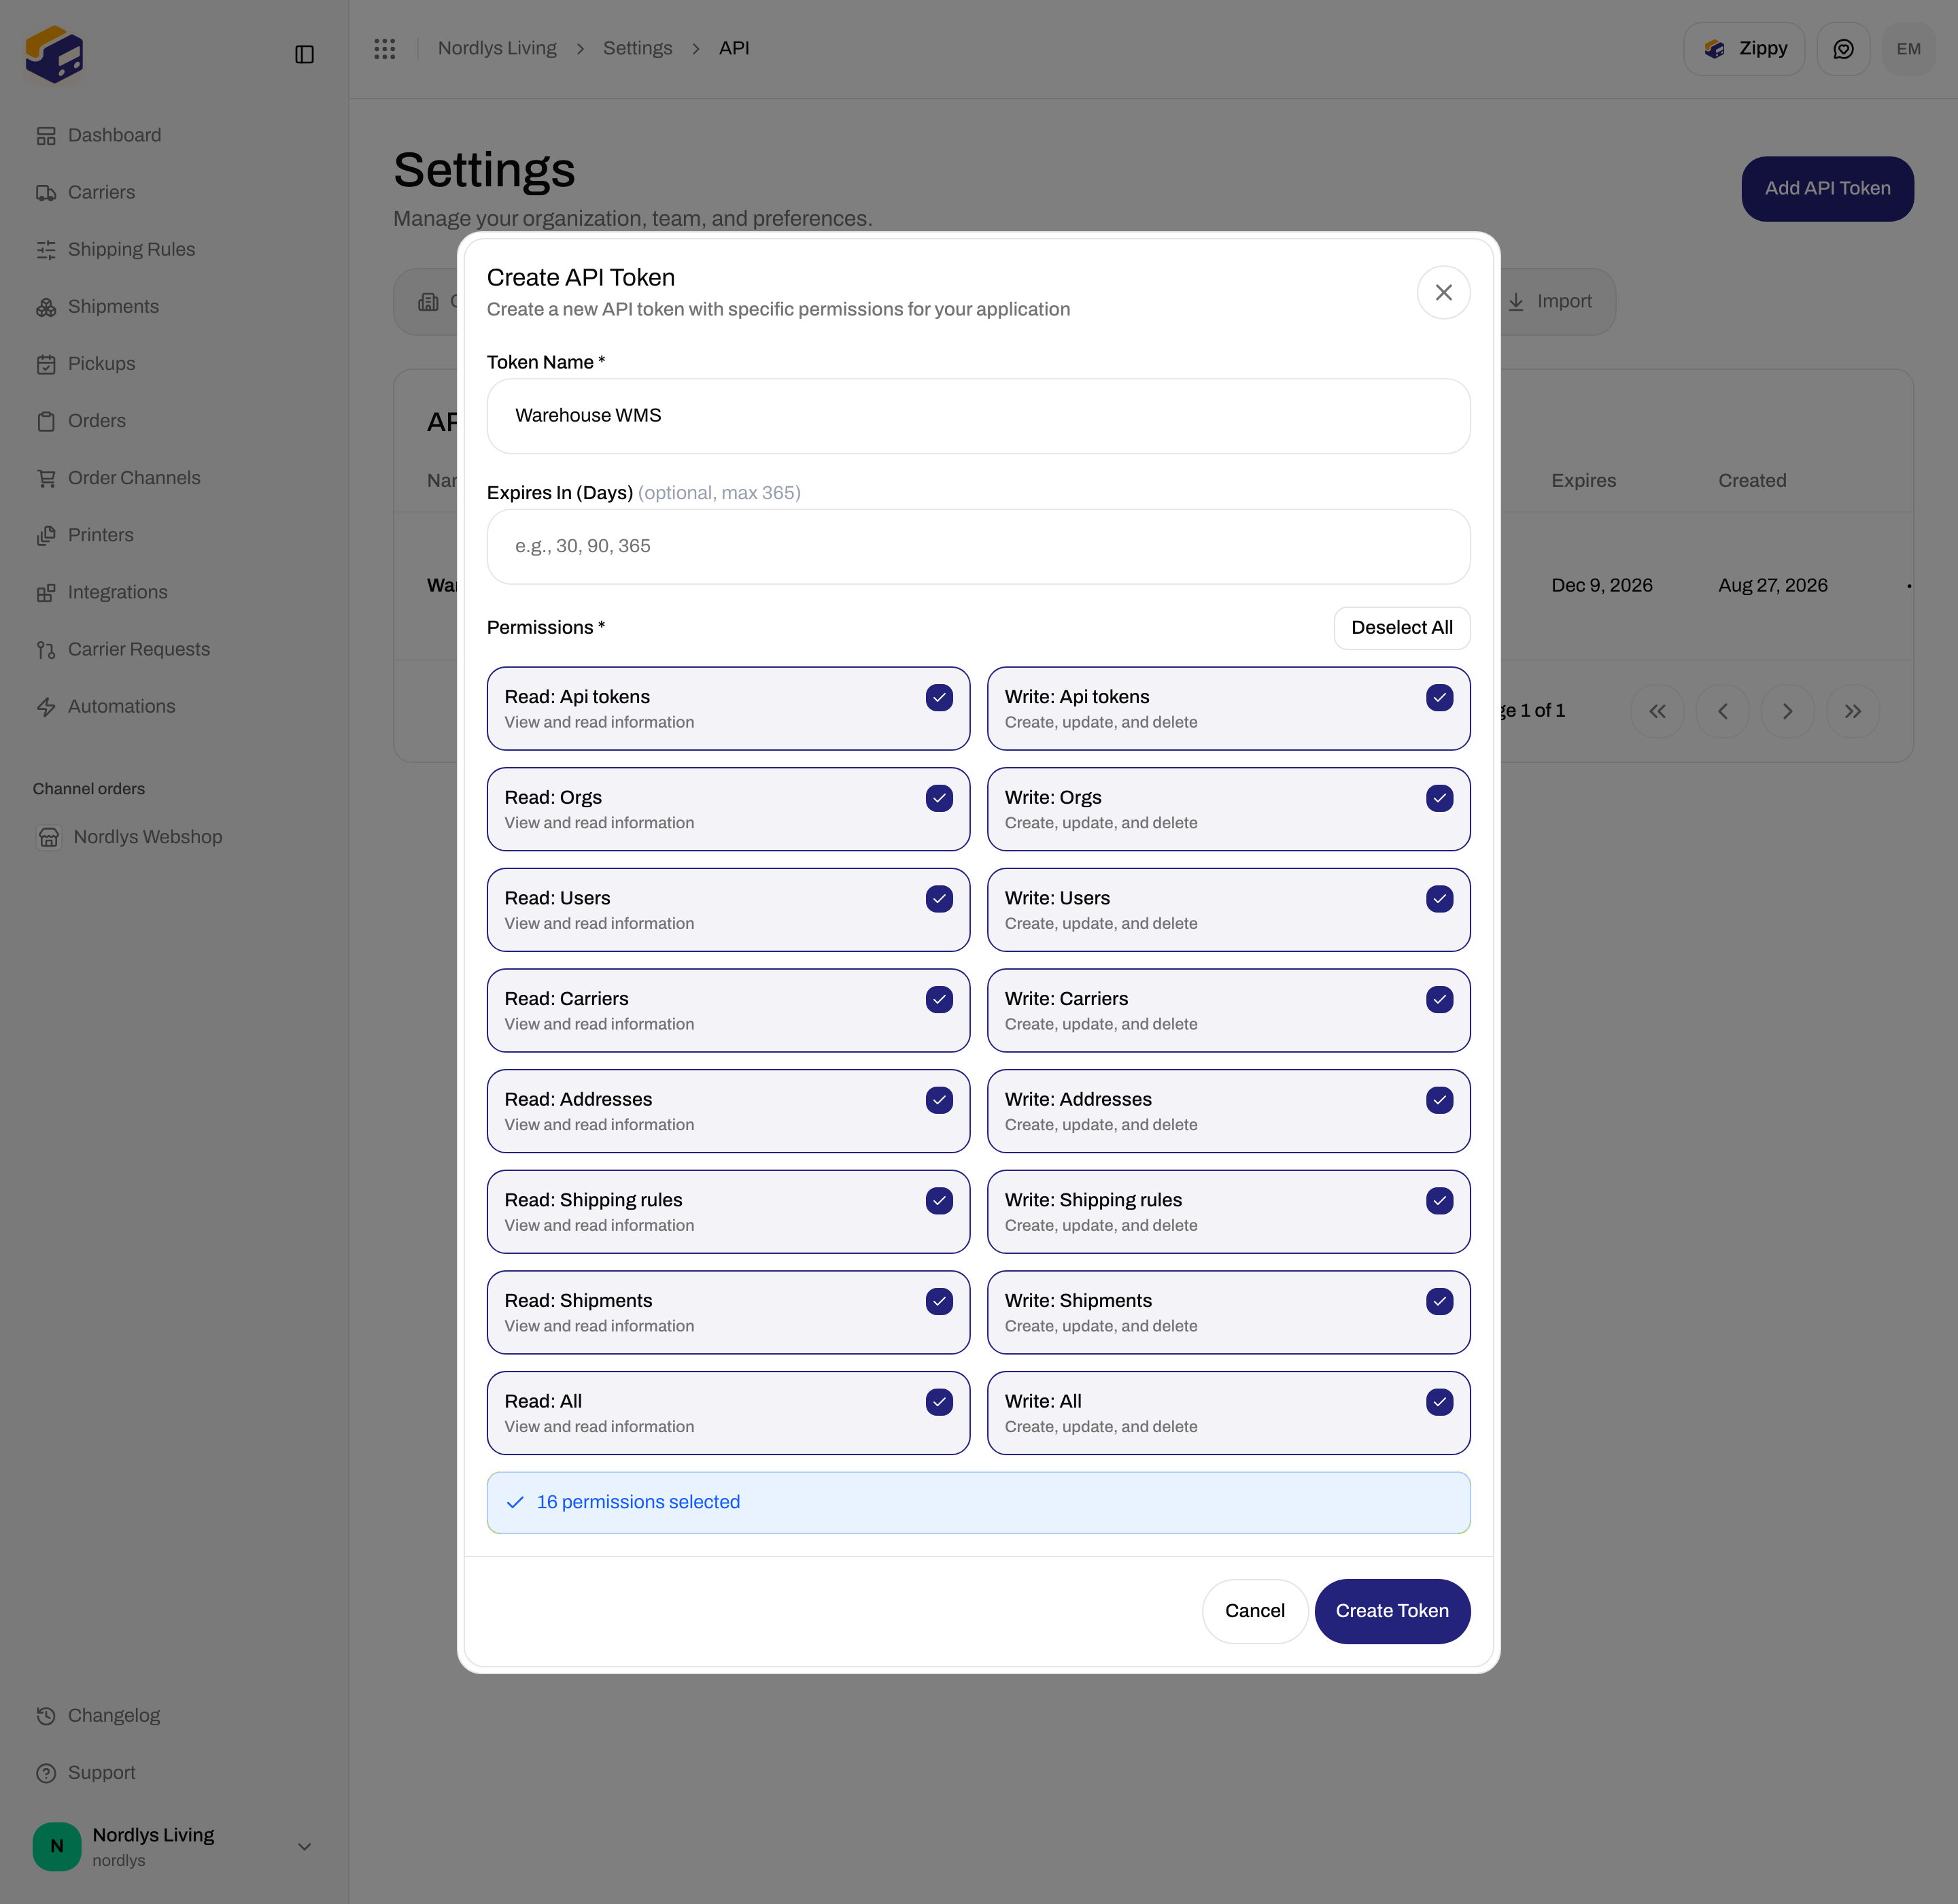Image resolution: width=1958 pixels, height=1904 pixels.
Task: Uncheck Write: Shipping rules permission
Action: 1439,1201
